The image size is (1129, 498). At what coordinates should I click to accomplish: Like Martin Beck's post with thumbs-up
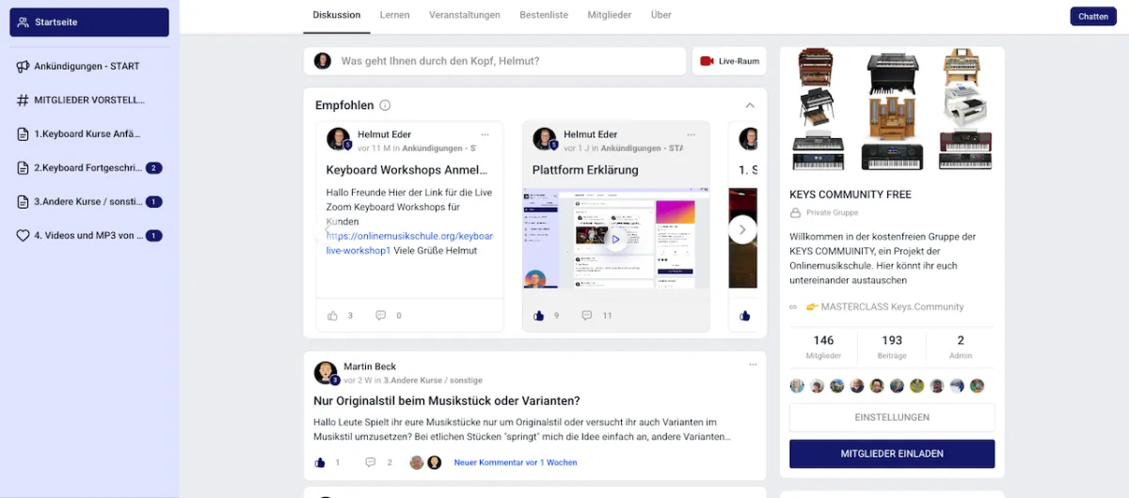(x=320, y=462)
